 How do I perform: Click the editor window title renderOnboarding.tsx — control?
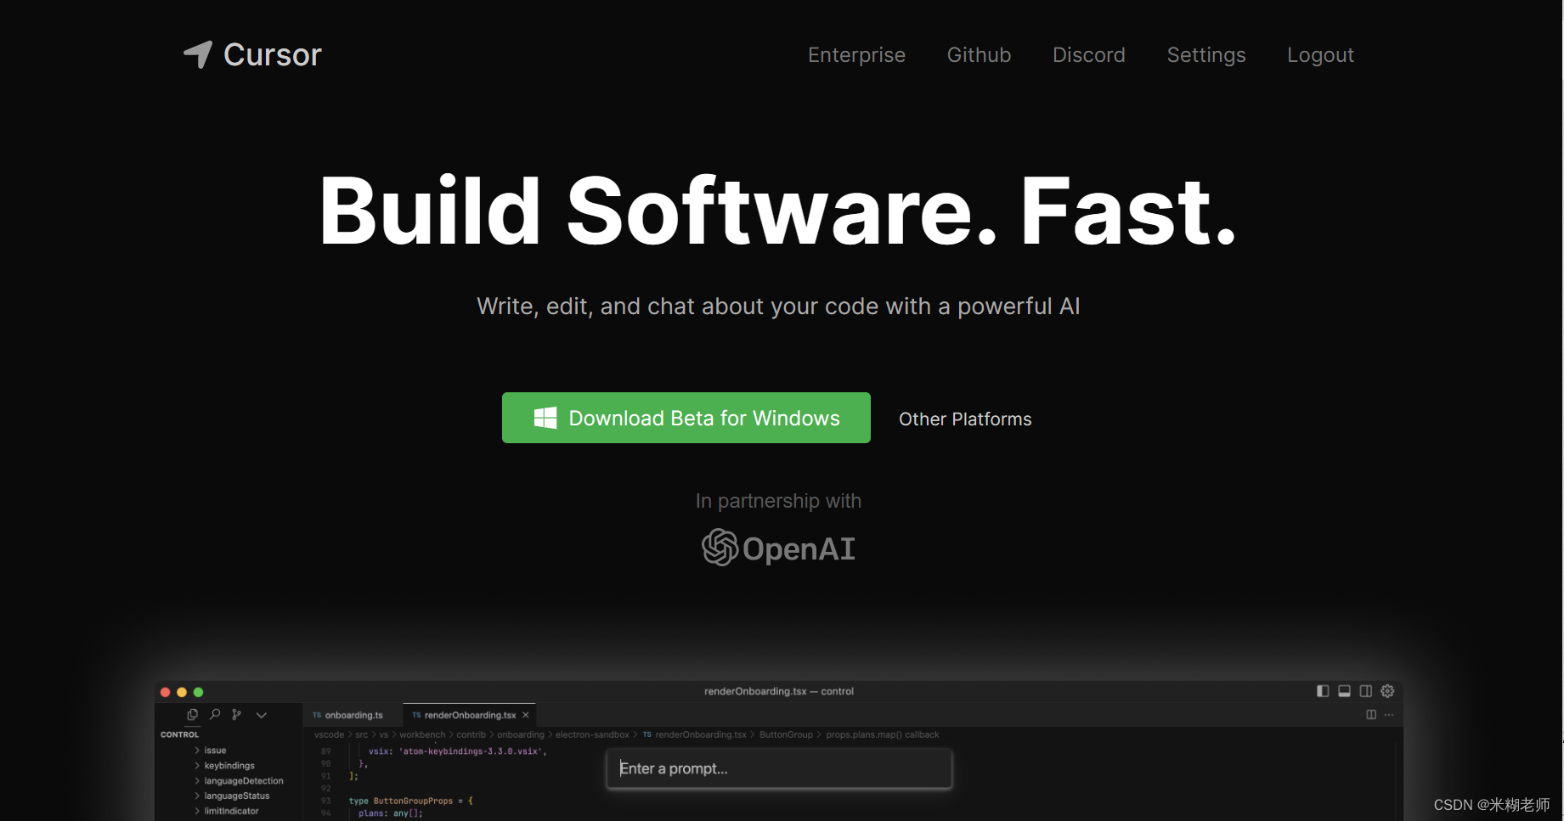click(778, 691)
